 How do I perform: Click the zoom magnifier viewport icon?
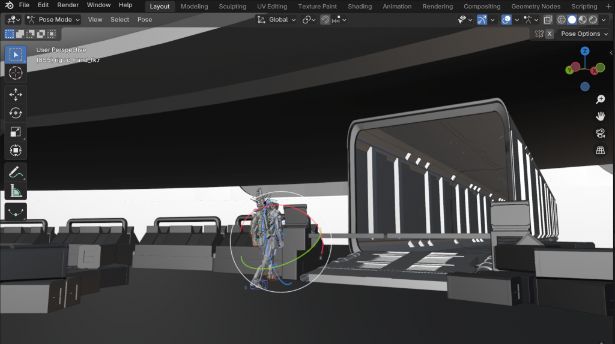[599, 99]
